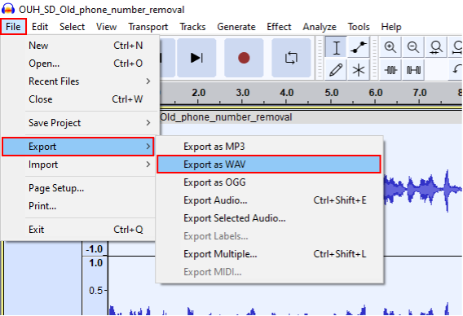Click the Old_phone_number_removal track title bar
Viewport: 463px width, 316px height.
point(311,117)
